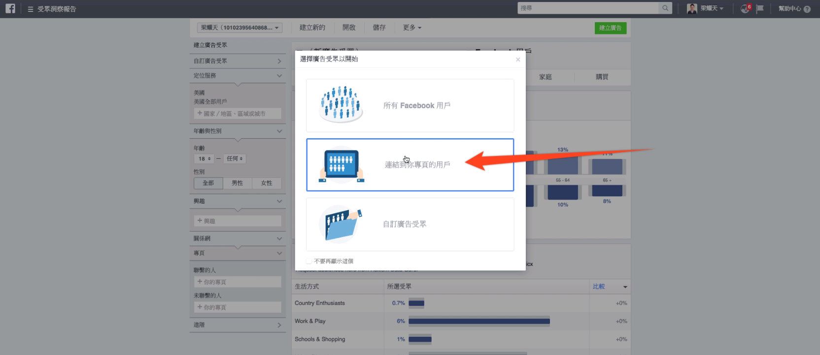Select 女性 gender option
The width and height of the screenshot is (820, 355).
click(x=267, y=183)
